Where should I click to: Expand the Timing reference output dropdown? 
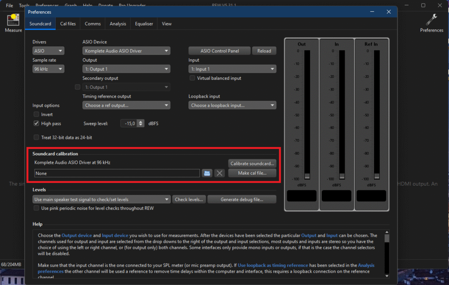(126, 106)
